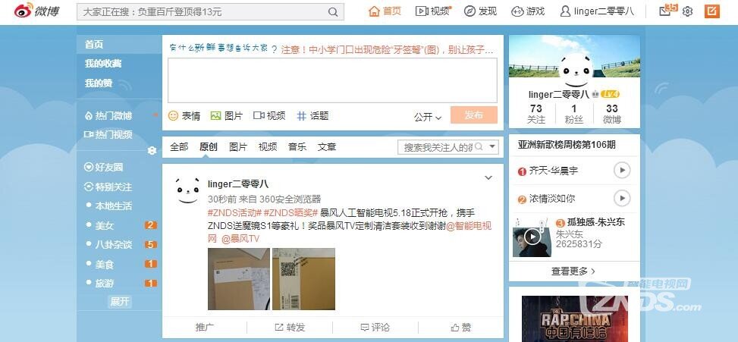738x342 pixels.
Task: Click 查看更多 in the music chart
Action: [573, 271]
